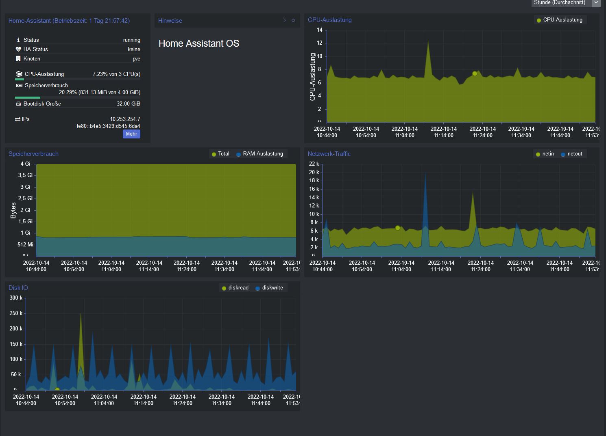
Task: Click the CPU-Auslastung panel title
Action: (x=330, y=20)
